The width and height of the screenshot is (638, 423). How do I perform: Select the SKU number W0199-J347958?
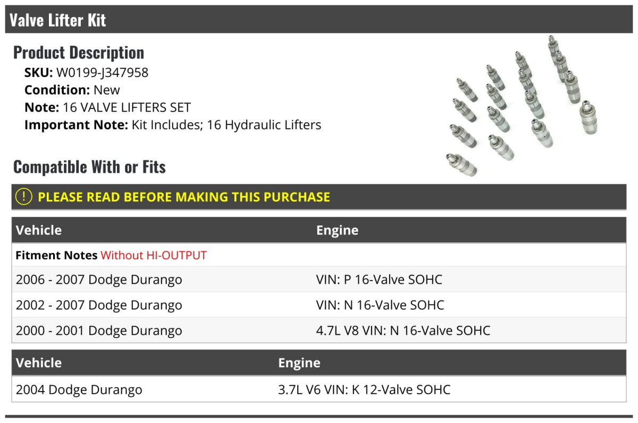pos(102,72)
